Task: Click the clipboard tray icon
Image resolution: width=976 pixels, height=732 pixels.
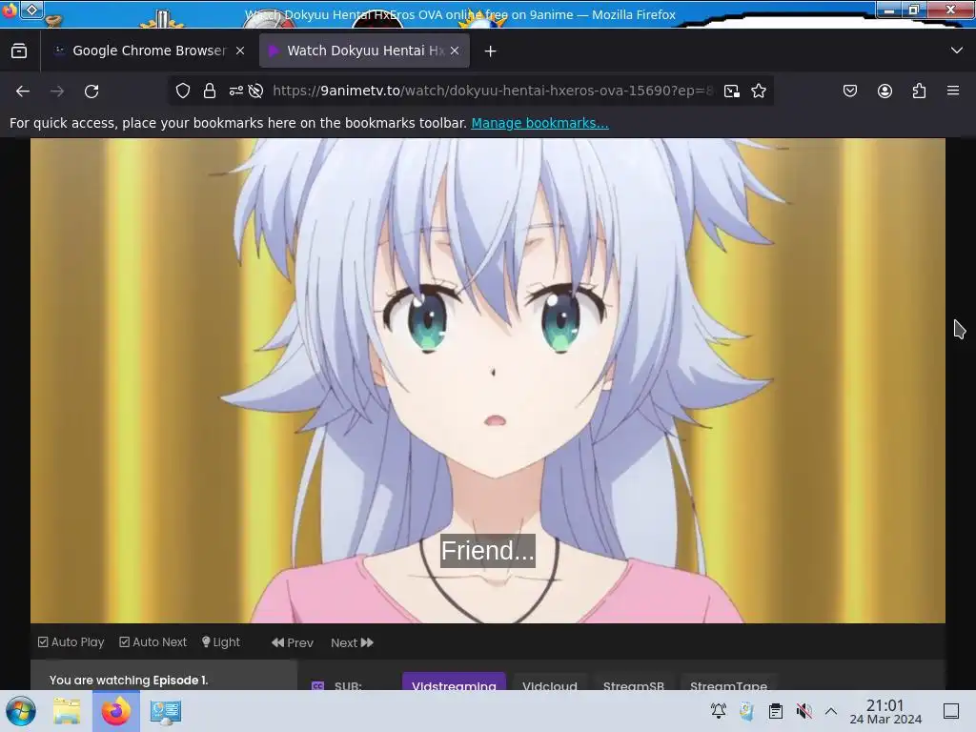Action: point(776,711)
